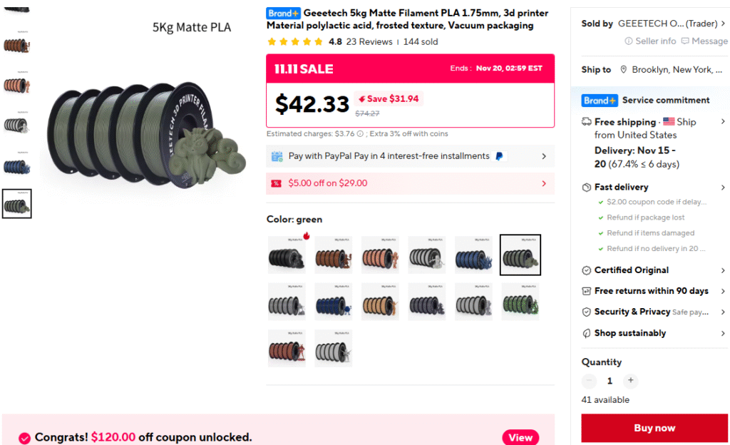Viewport: 730px width, 445px height.
Task: Click the $5.00 off coupon icon
Action: 277,183
